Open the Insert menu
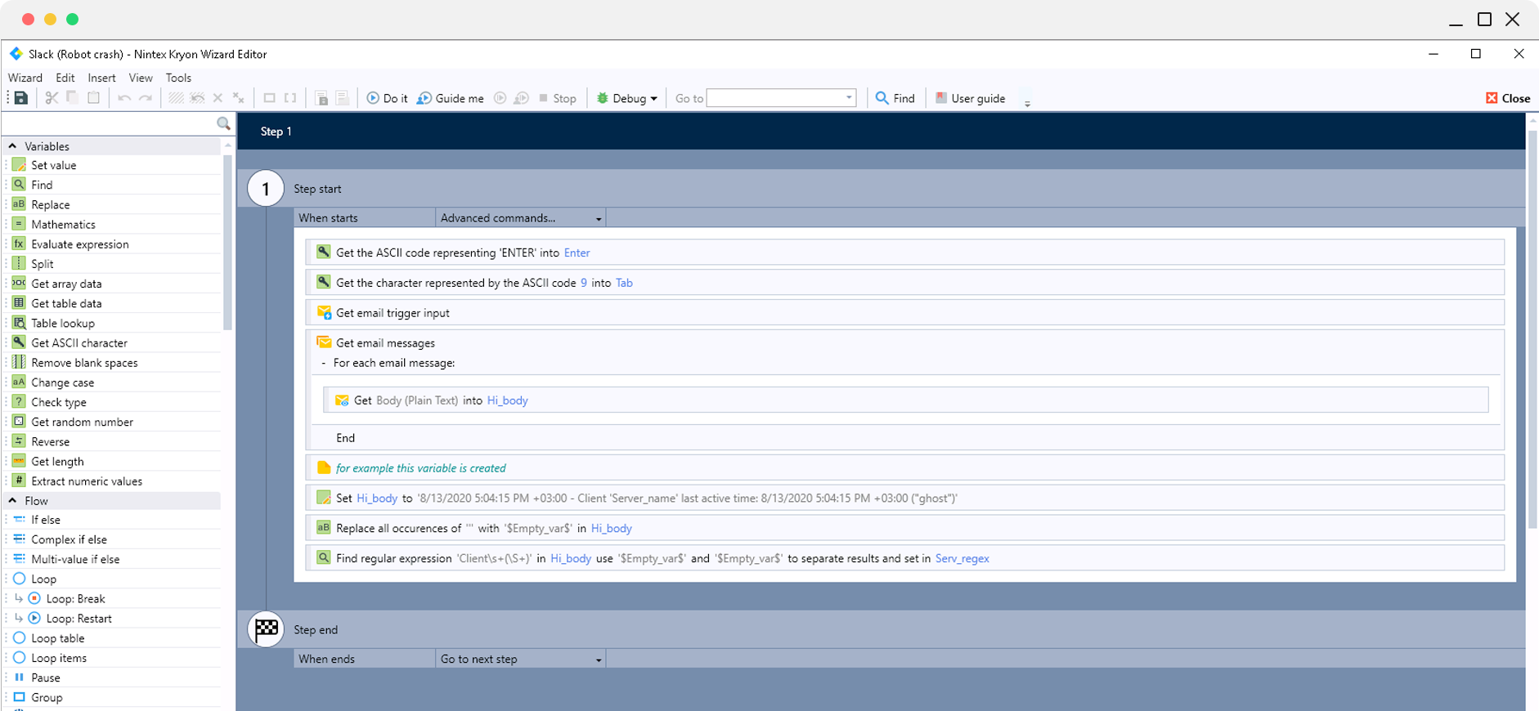This screenshot has height=711, width=1539. [x=101, y=78]
